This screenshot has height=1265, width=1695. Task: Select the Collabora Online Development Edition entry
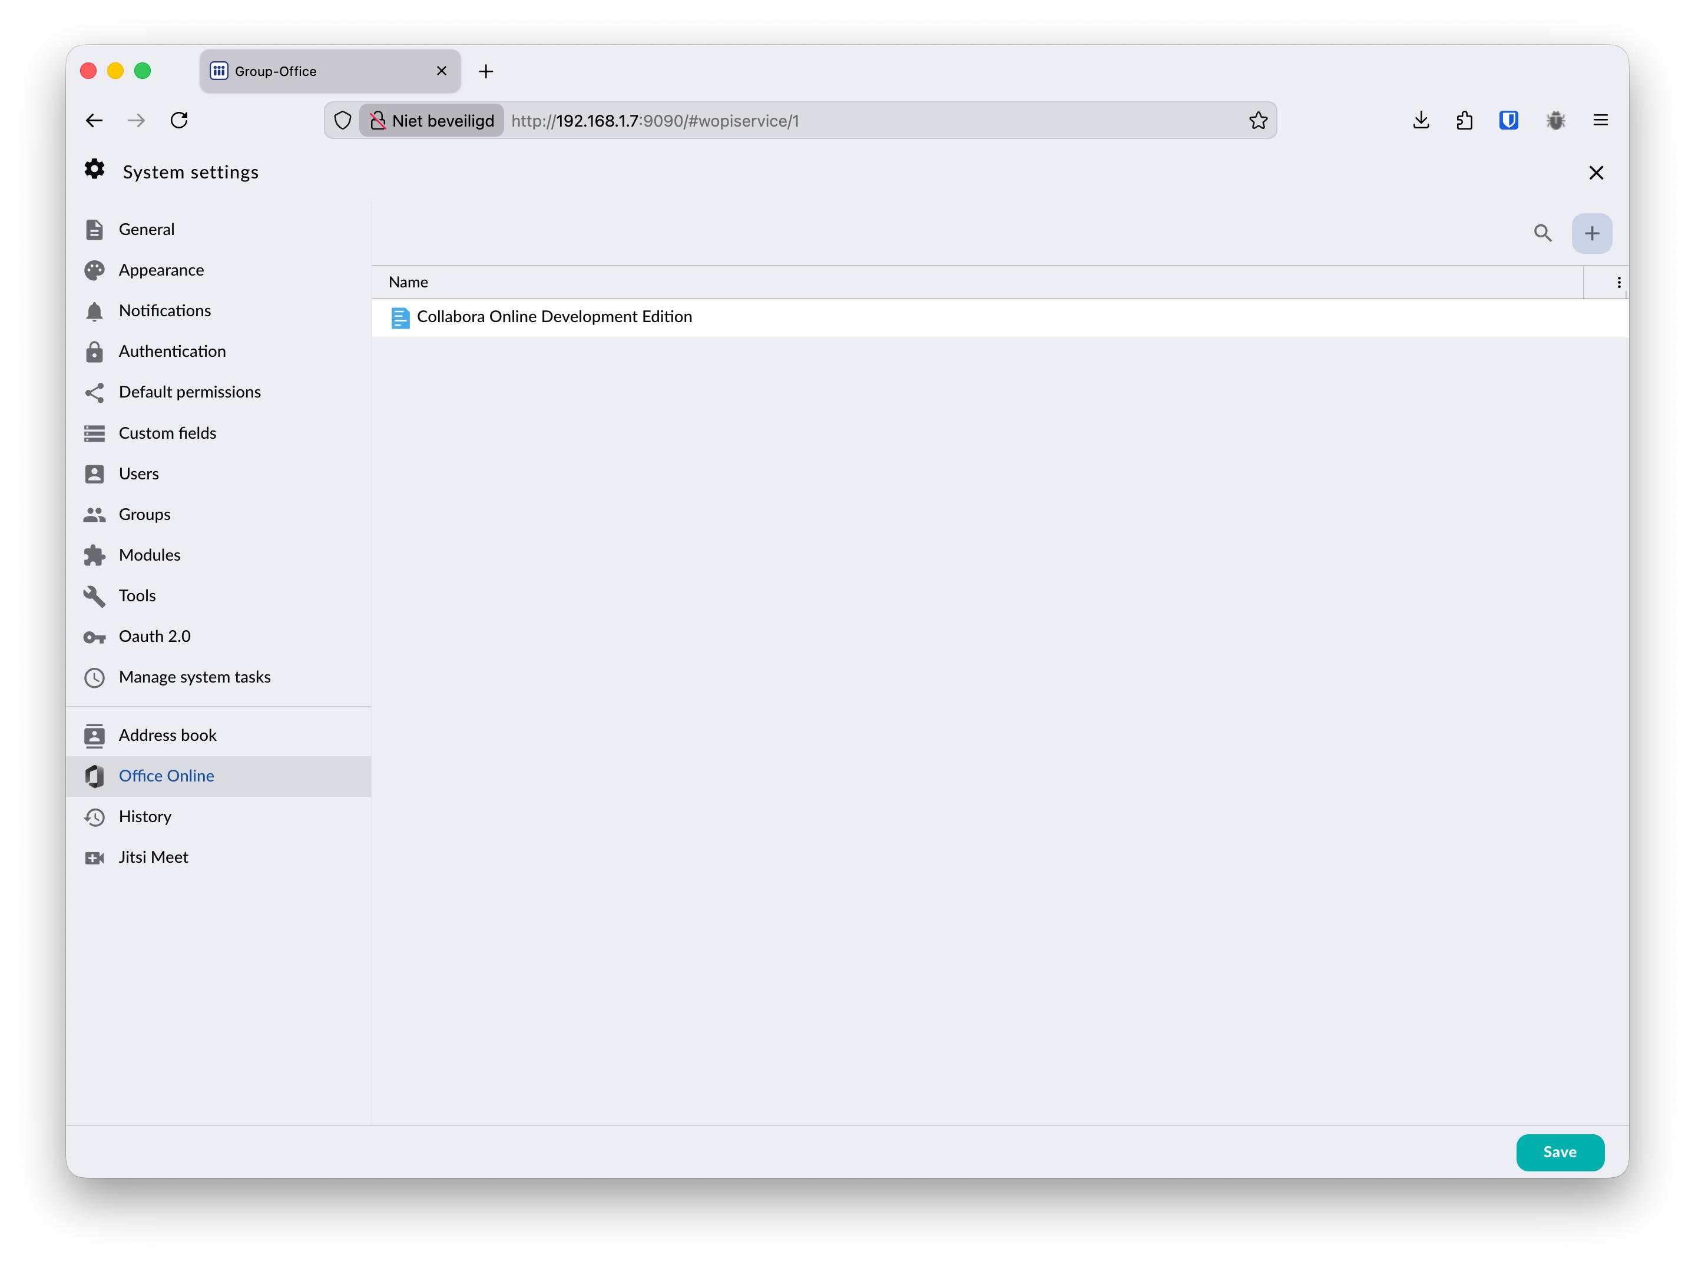coord(554,316)
